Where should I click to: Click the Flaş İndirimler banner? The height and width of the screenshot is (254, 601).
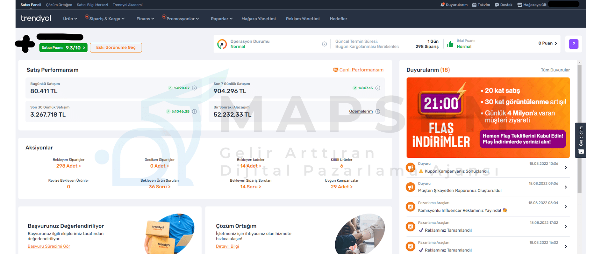[488, 118]
